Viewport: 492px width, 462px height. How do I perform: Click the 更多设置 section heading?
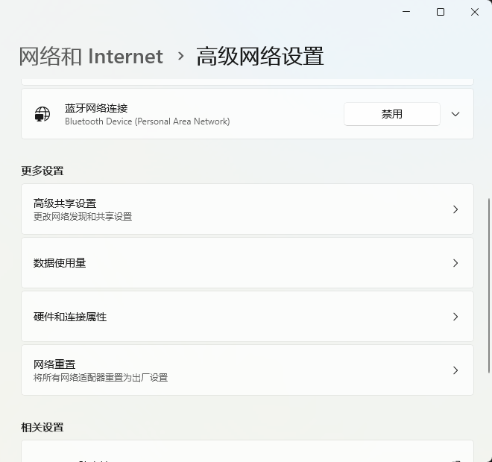[42, 171]
